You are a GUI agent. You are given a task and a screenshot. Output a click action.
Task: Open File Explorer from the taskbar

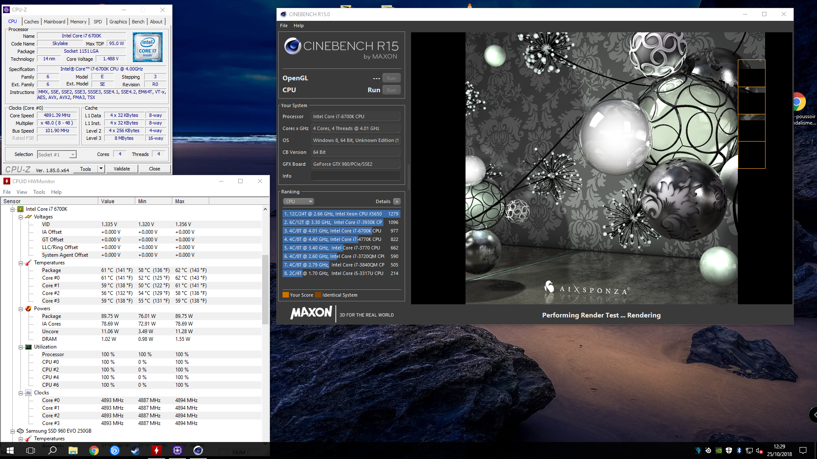point(73,450)
